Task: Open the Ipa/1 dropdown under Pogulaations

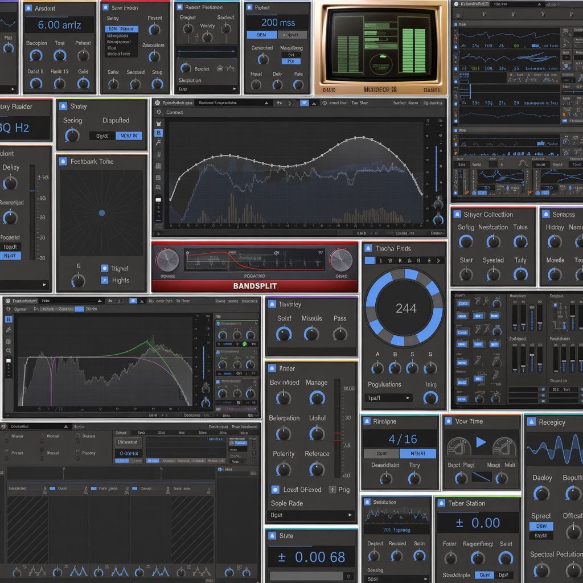Action: [x=388, y=398]
